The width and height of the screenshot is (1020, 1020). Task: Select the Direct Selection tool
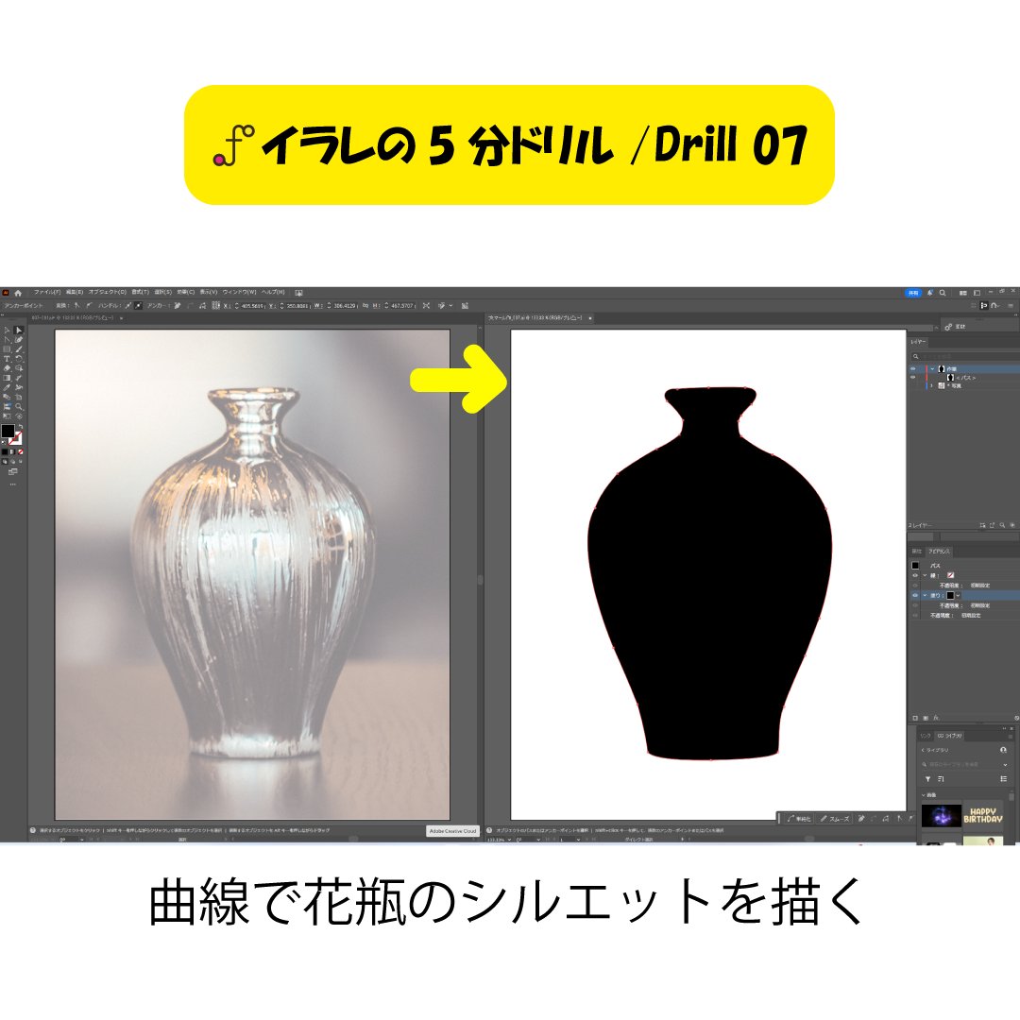[19, 331]
